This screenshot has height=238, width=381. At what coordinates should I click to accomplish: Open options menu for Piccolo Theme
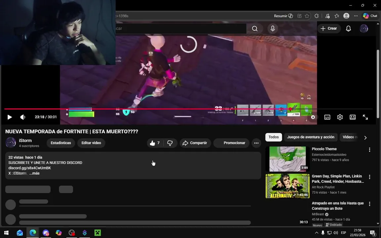(x=369, y=150)
